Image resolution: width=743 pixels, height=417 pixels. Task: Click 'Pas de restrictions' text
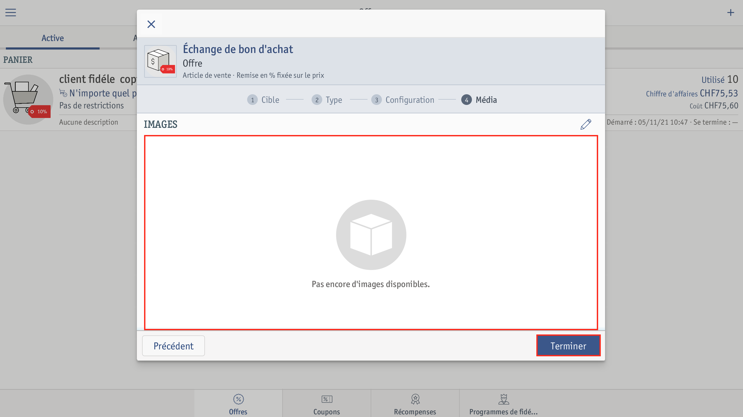(91, 105)
